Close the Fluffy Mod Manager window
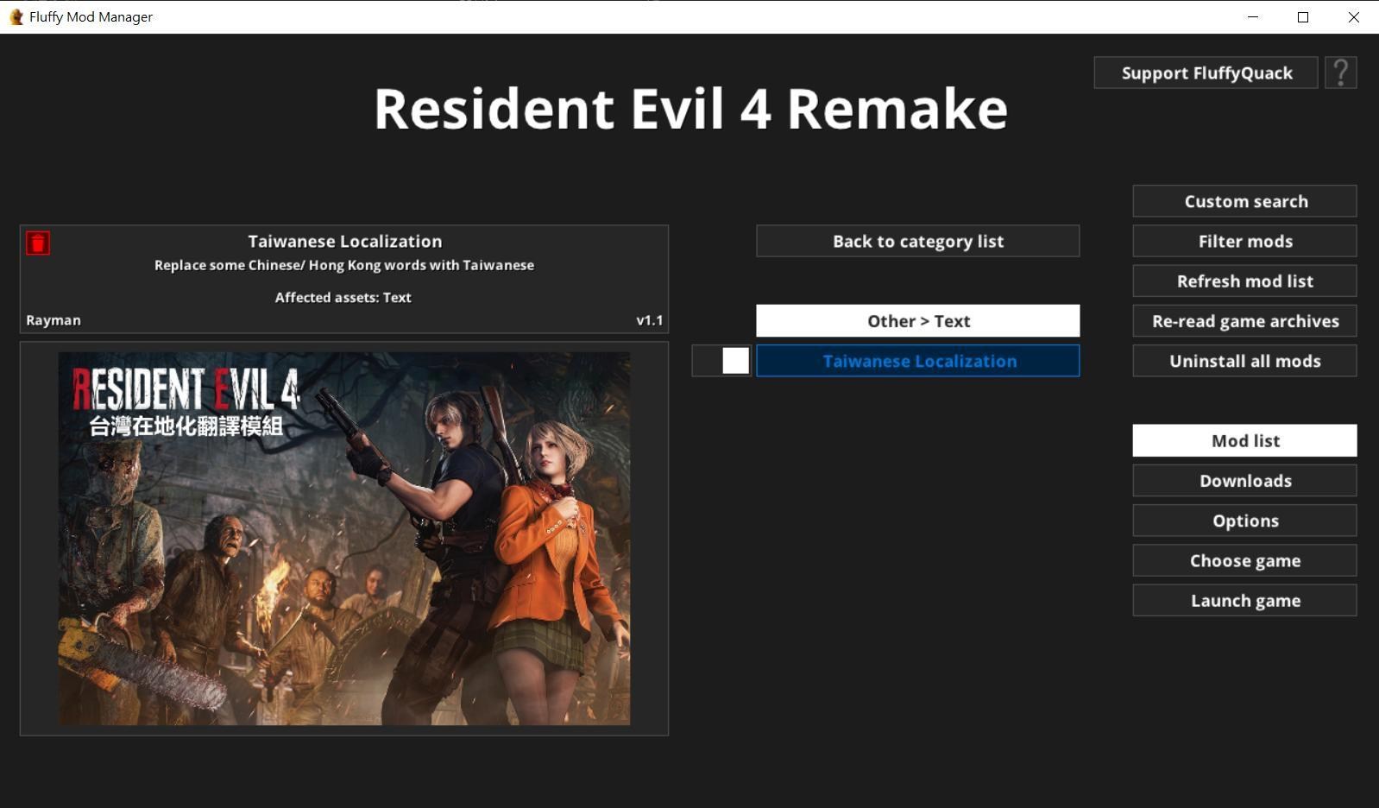 tap(1353, 16)
